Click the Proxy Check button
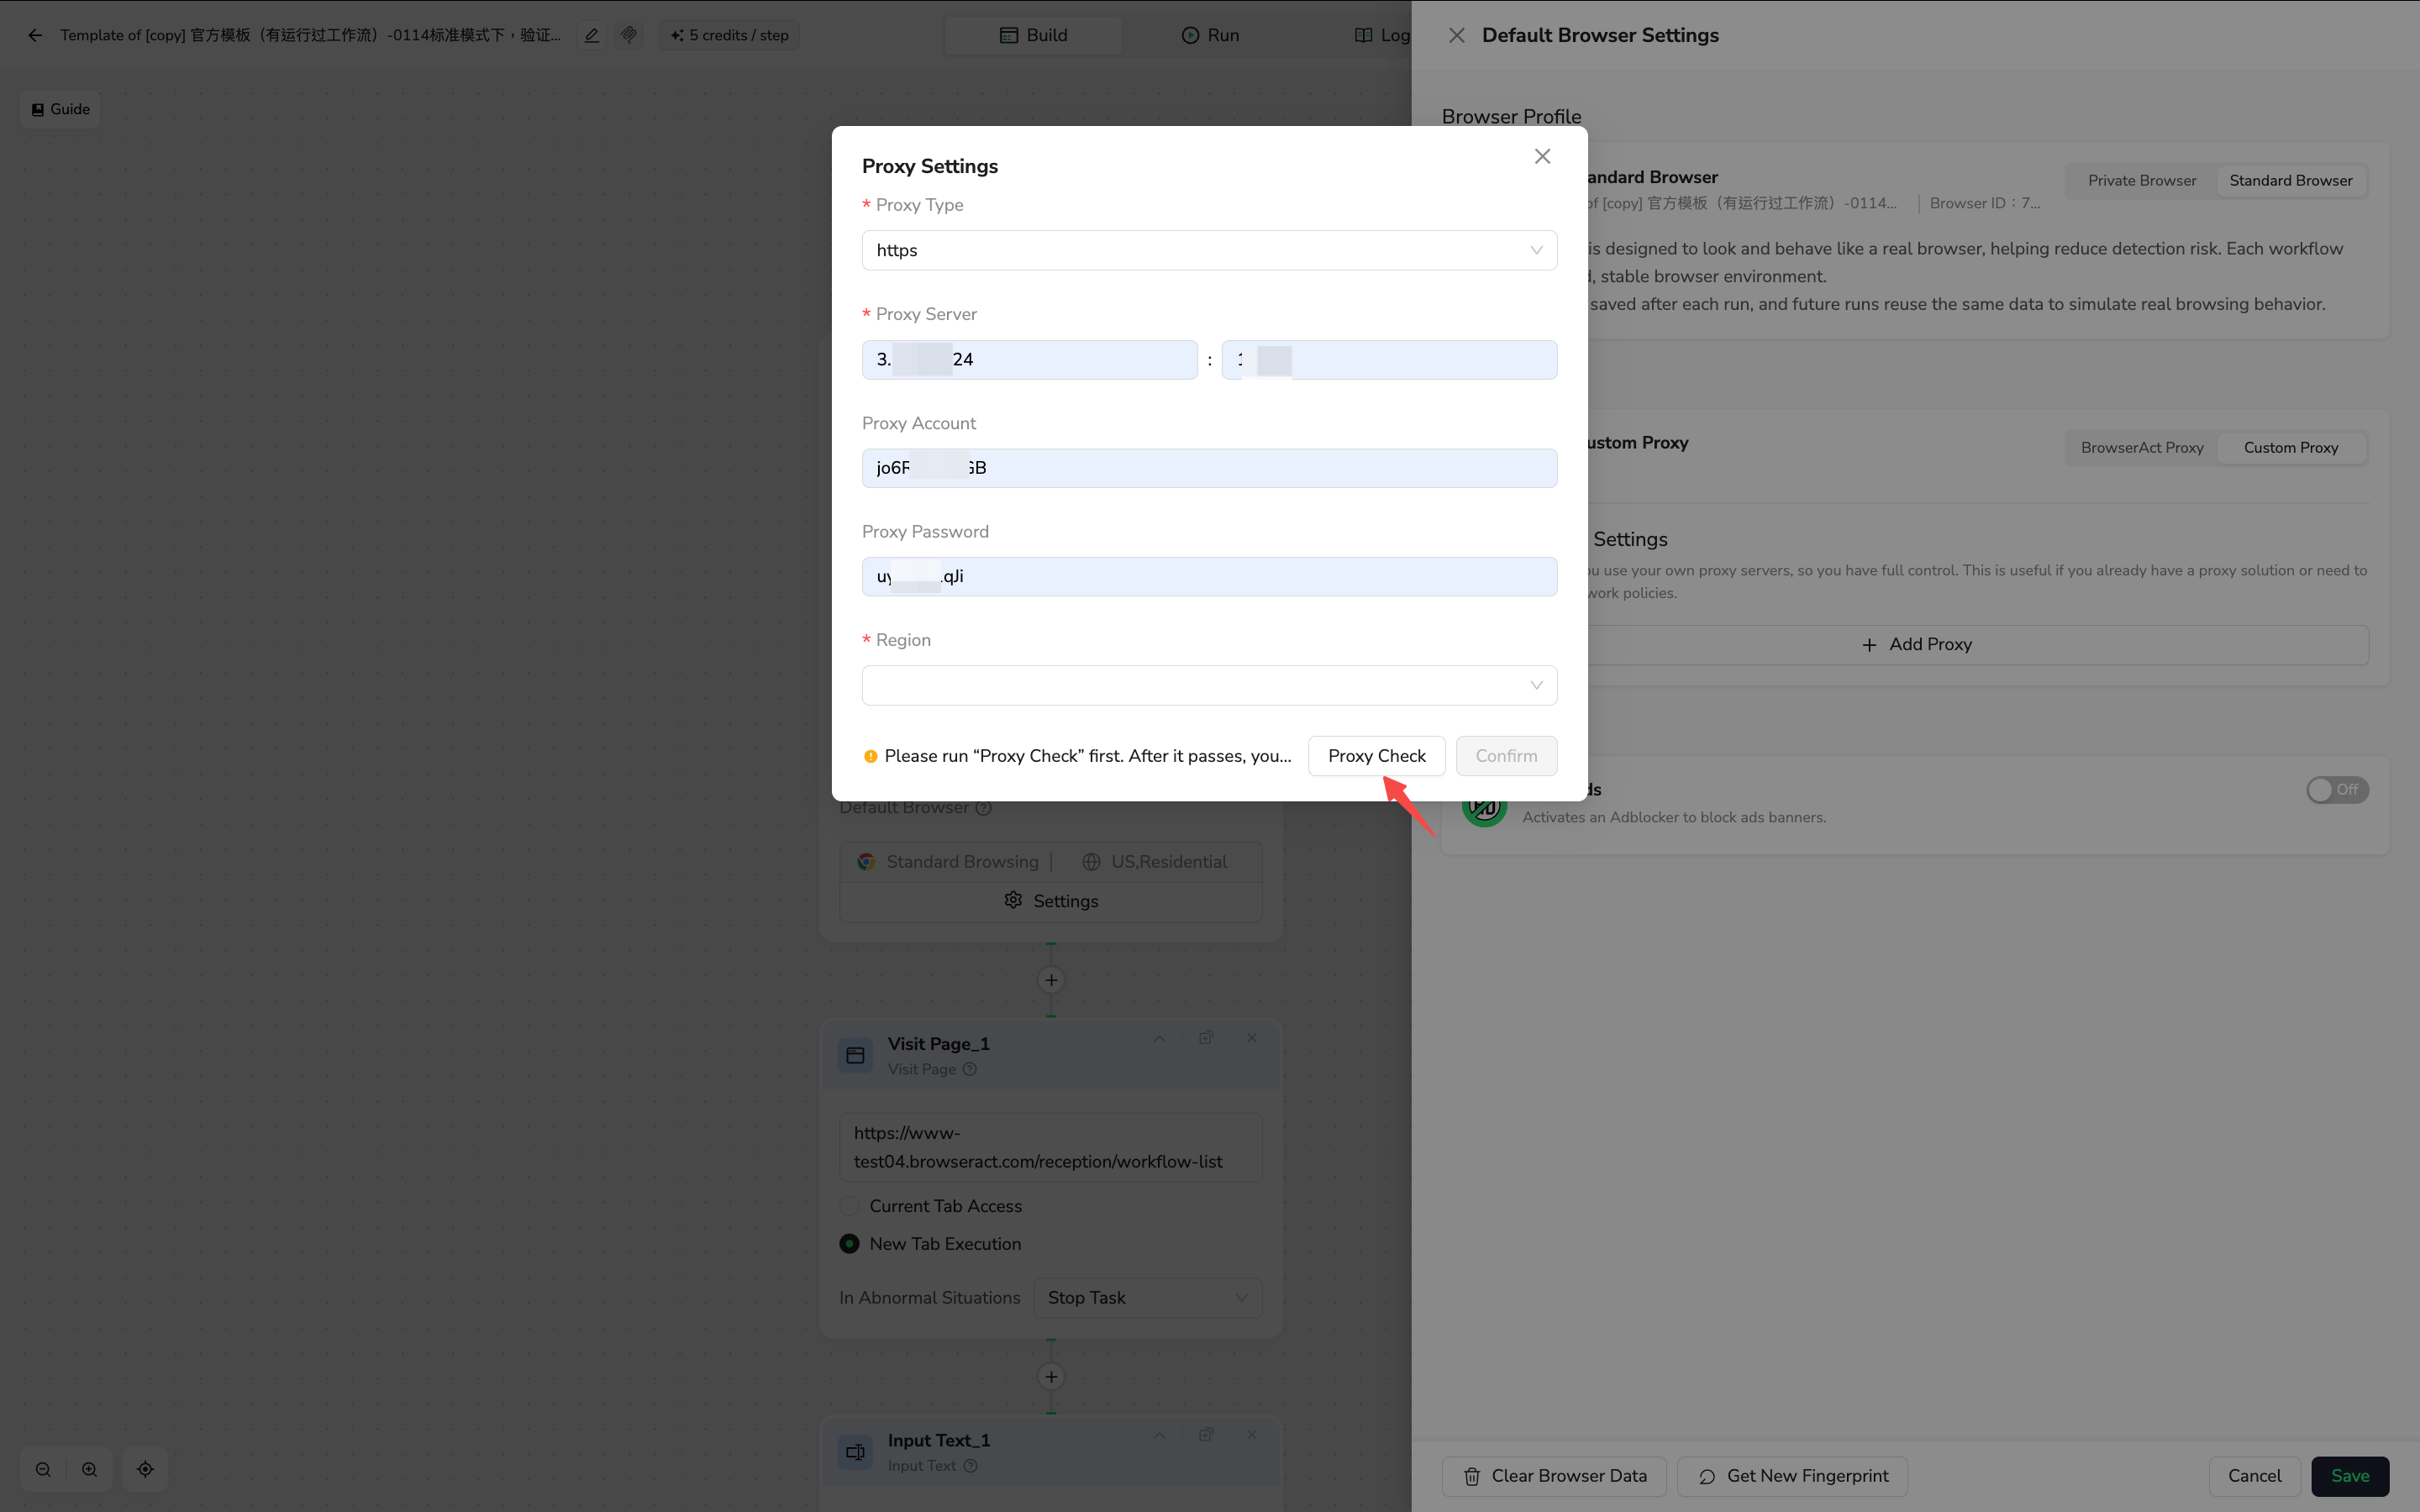 [x=1376, y=756]
